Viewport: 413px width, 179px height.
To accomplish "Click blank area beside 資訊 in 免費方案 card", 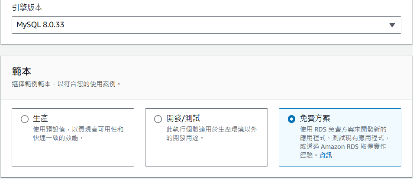I will tap(366, 155).
